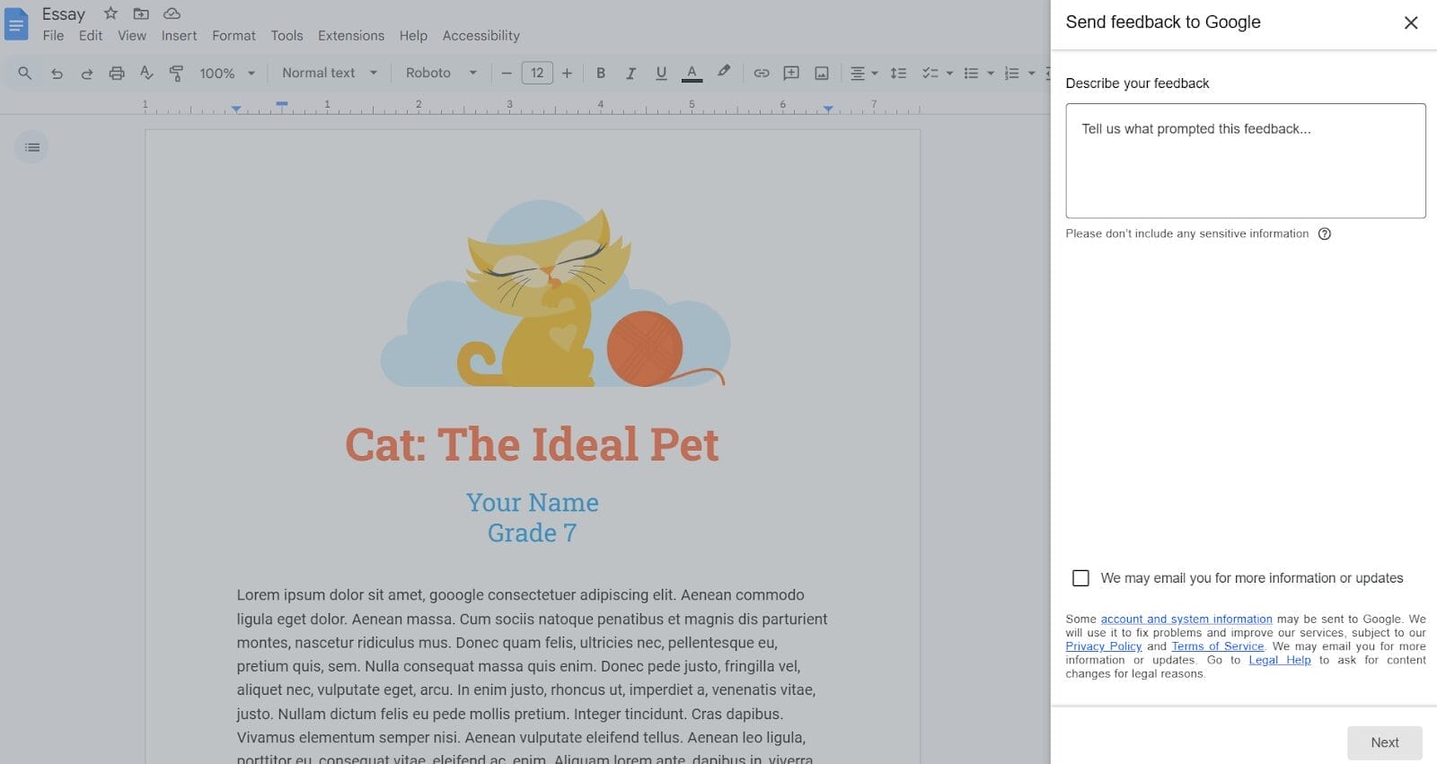This screenshot has width=1437, height=764.
Task: Open the Roboto font dropdown
Action: (440, 73)
